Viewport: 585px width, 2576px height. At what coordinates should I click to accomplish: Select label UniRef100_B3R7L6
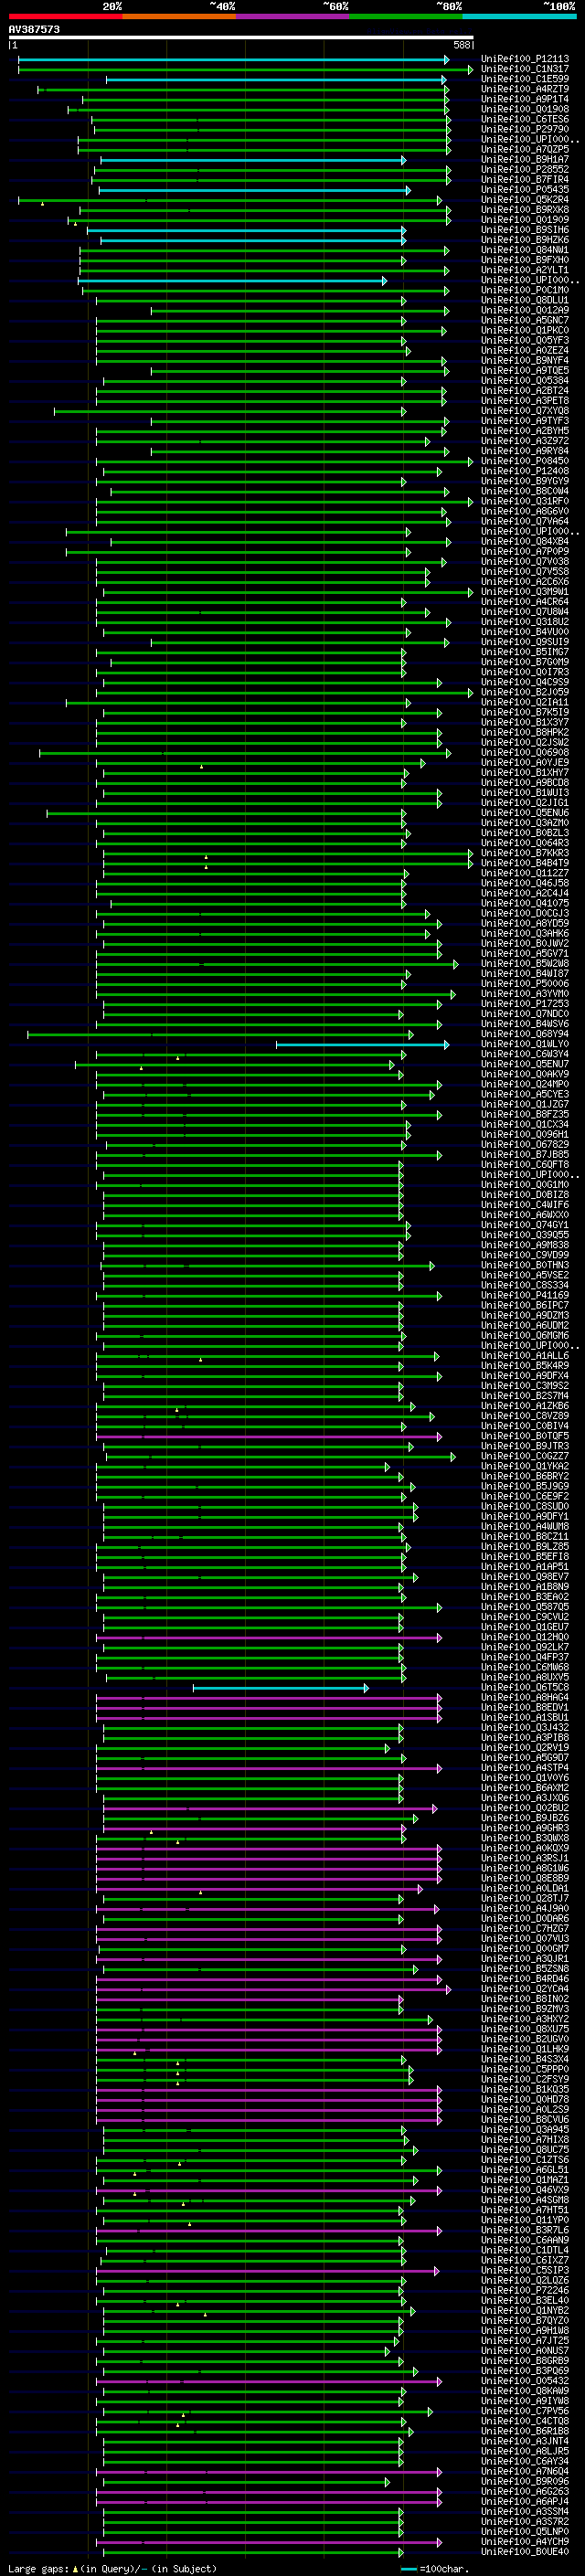click(525, 2230)
